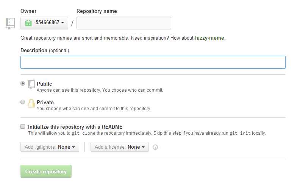Click the Create repository button
Viewport: 300px width, 183px height.
click(46, 171)
